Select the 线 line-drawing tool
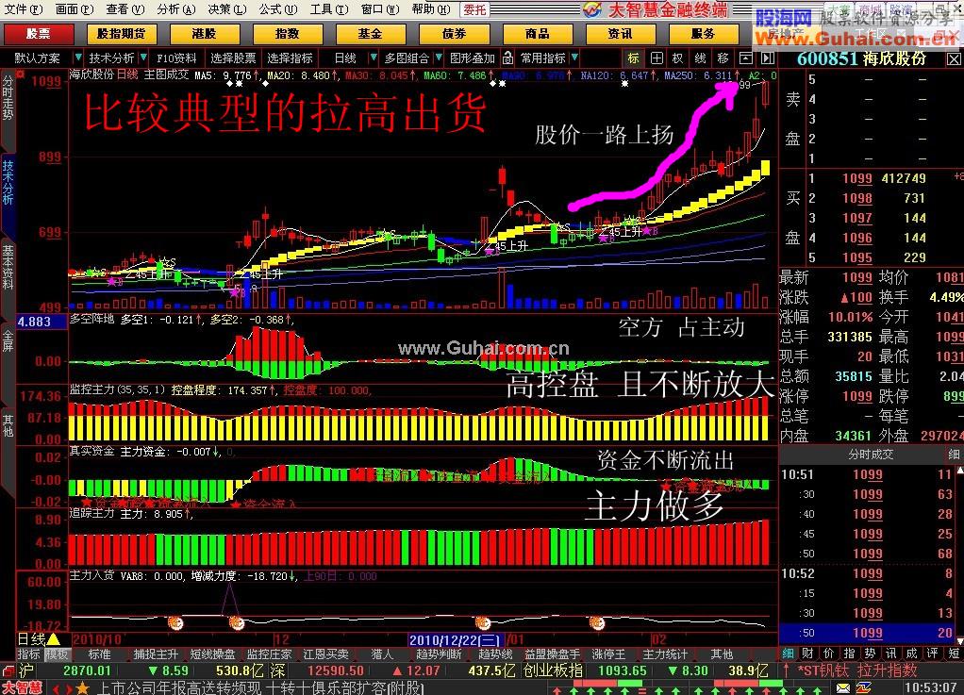Image resolution: width=964 pixels, height=695 pixels. [700, 58]
